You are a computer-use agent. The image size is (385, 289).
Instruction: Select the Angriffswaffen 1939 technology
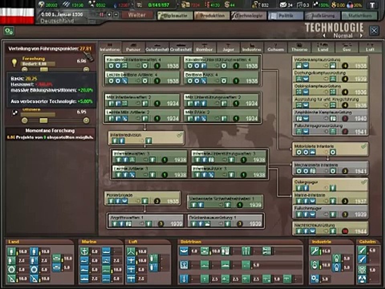click(146, 221)
